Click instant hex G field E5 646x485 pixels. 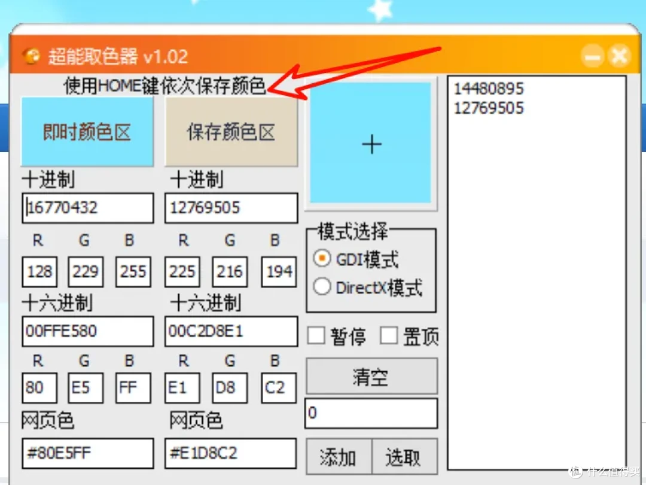[86, 387]
